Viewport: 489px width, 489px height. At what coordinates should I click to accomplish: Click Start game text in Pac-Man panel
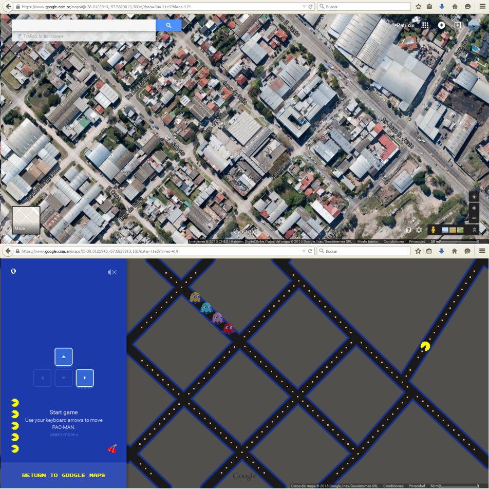point(64,412)
